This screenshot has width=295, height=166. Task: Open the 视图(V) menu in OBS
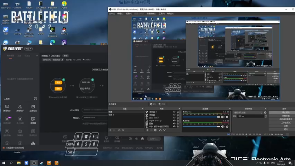[129, 14]
